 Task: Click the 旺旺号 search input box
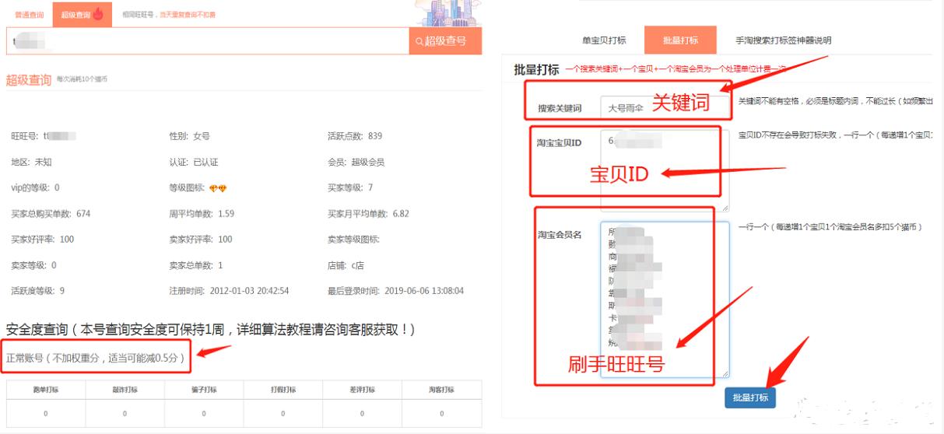(207, 41)
